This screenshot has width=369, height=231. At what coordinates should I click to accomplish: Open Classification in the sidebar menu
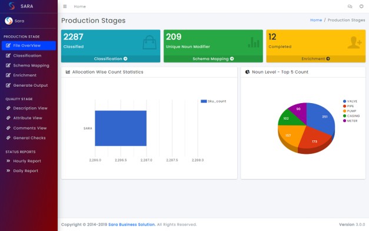point(29,55)
